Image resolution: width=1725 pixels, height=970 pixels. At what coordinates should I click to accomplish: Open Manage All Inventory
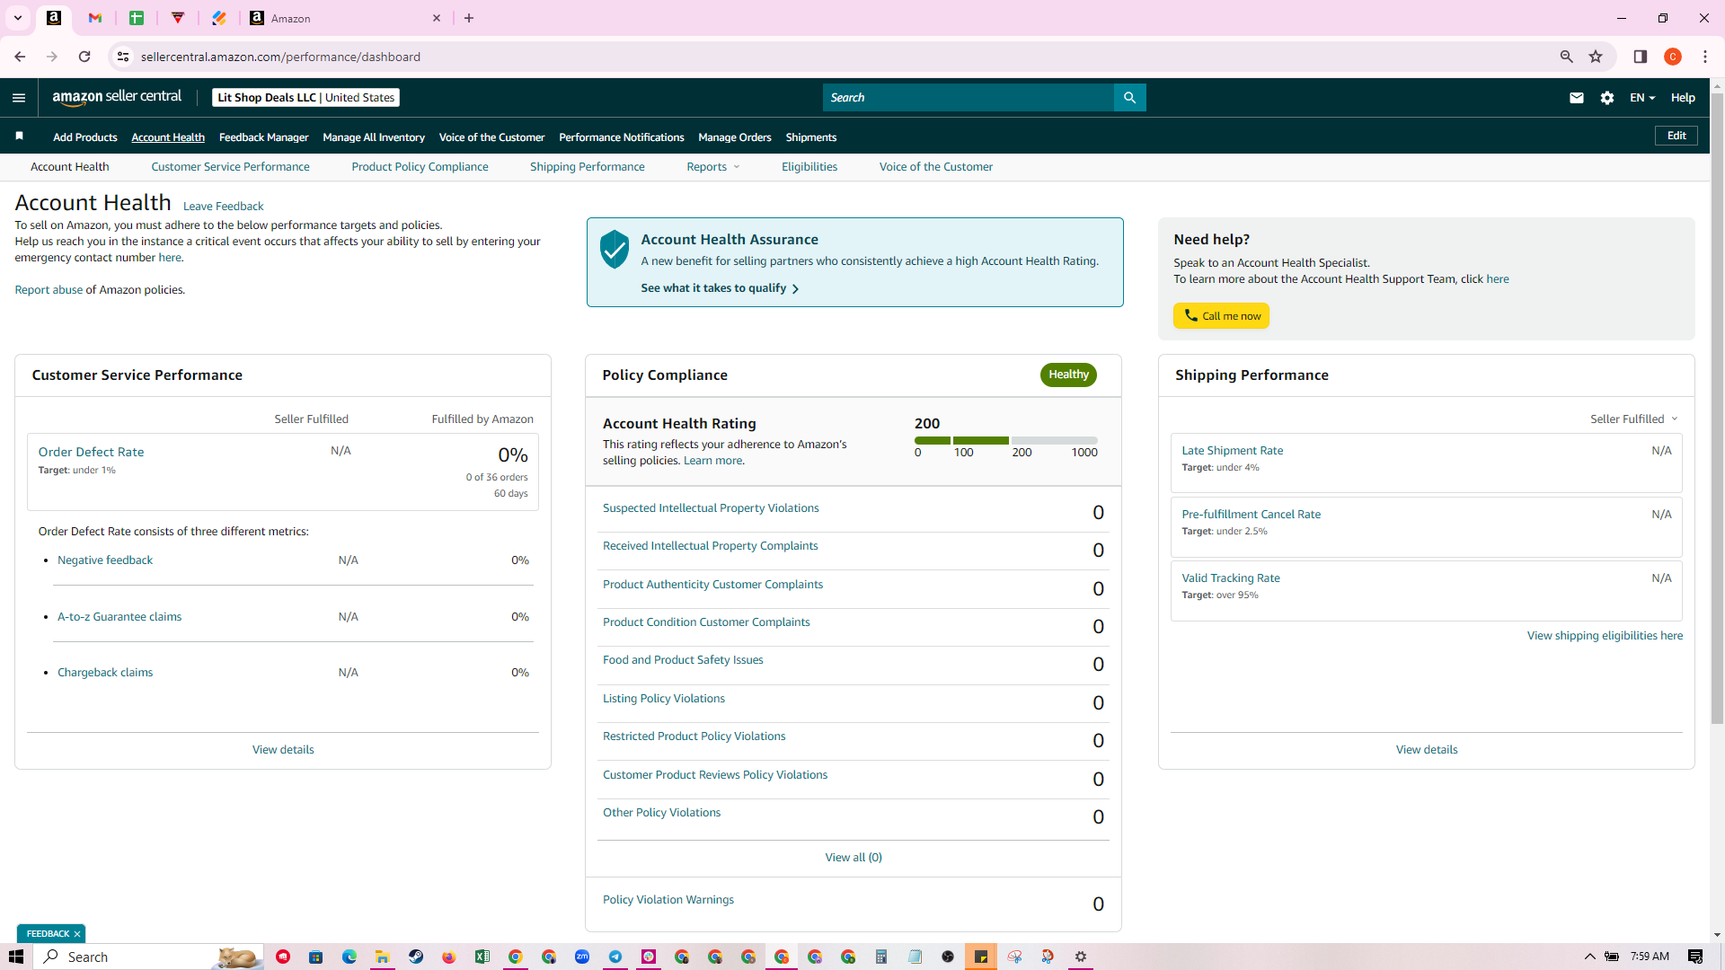374,137
